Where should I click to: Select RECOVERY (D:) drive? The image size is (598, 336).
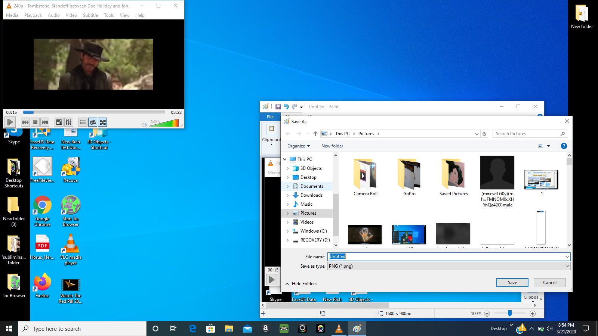pos(315,240)
